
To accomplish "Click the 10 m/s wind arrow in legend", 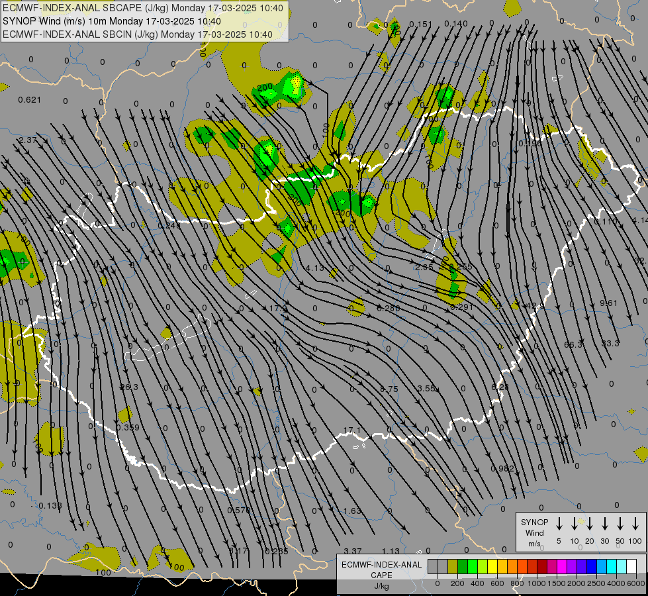I will pyautogui.click(x=574, y=524).
